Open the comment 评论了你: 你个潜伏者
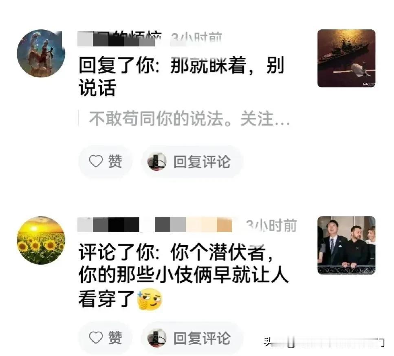This screenshot has width=394, height=356. [184, 276]
